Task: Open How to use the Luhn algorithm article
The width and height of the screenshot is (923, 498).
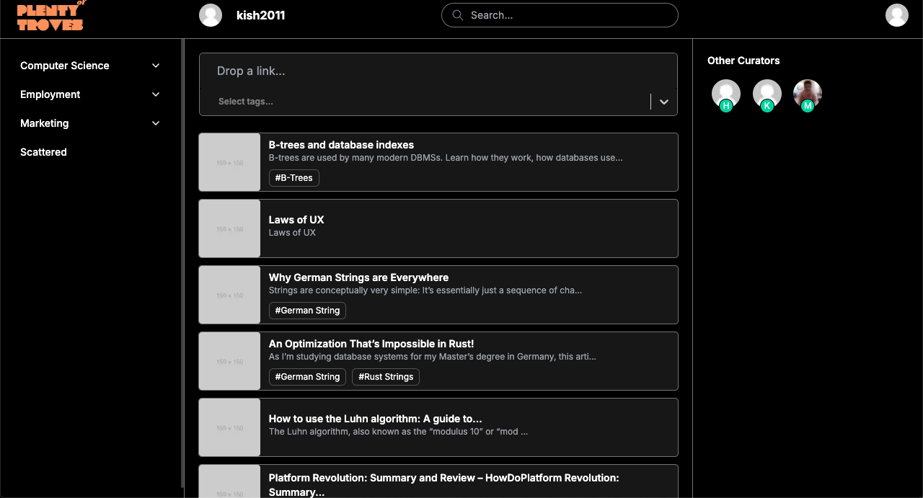Action: pos(375,419)
